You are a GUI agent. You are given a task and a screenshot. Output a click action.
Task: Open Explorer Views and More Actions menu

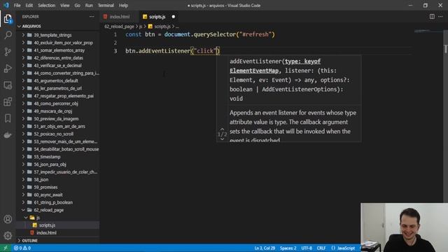[x=92, y=17]
